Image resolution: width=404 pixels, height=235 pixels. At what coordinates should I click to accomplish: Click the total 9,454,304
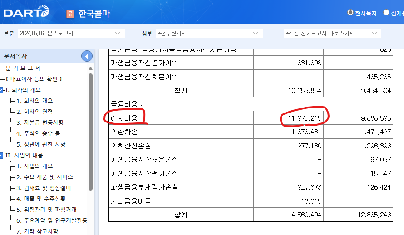[x=376, y=91]
